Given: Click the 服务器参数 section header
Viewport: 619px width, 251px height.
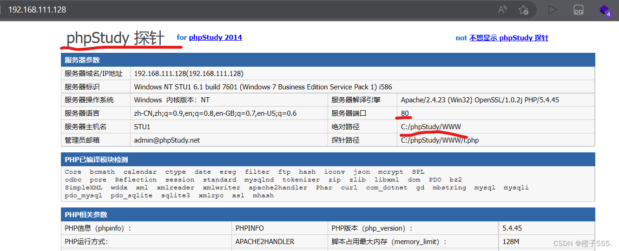Looking at the screenshot, I should [x=328, y=60].
